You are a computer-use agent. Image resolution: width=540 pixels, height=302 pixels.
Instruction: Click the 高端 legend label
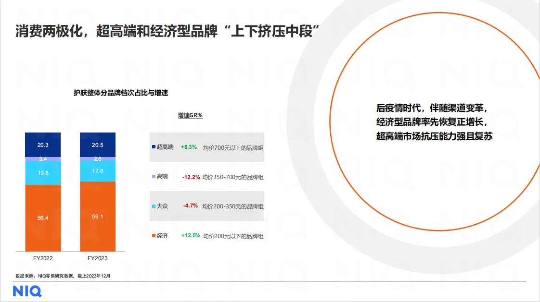pos(162,177)
